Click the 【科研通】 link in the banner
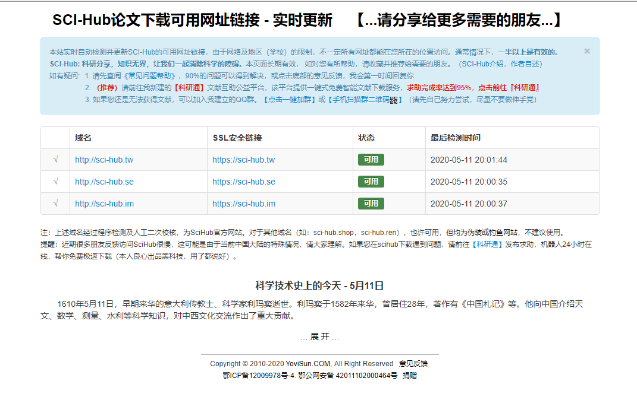Image resolution: width=637 pixels, height=400 pixels. pyautogui.click(x=189, y=88)
